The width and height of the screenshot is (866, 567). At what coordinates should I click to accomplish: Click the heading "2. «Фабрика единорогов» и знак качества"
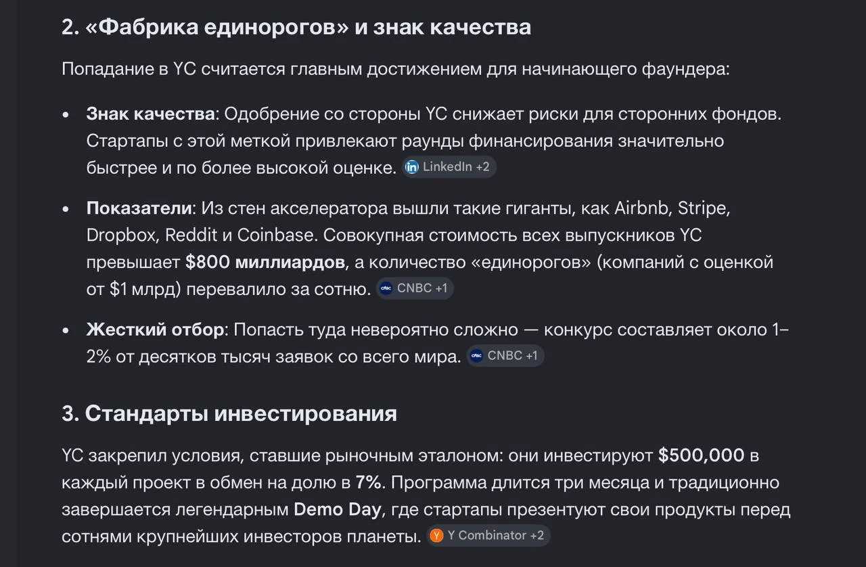(x=296, y=27)
